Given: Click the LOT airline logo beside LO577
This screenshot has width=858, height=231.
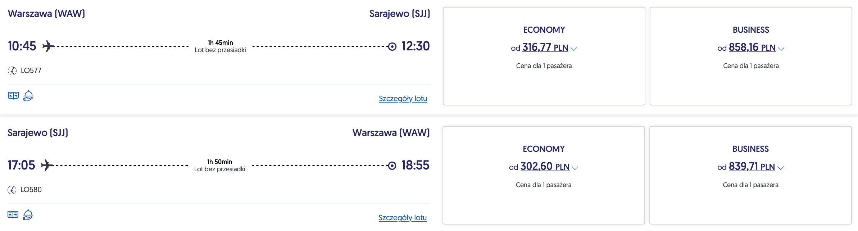Looking at the screenshot, I should click(12, 71).
